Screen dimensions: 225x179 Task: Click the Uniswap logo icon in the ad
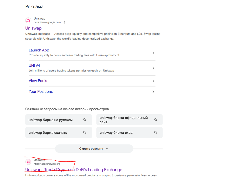[x=28, y=20]
